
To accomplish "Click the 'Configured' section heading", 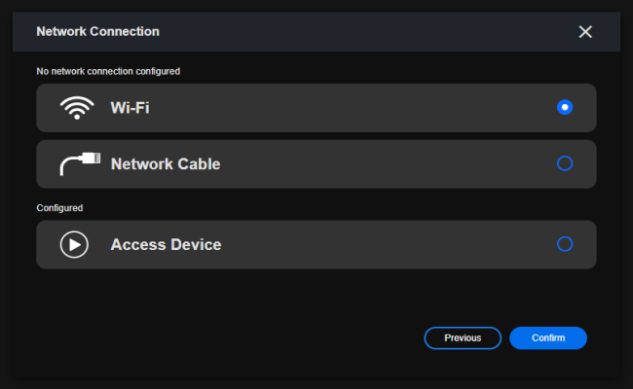I will point(59,208).
